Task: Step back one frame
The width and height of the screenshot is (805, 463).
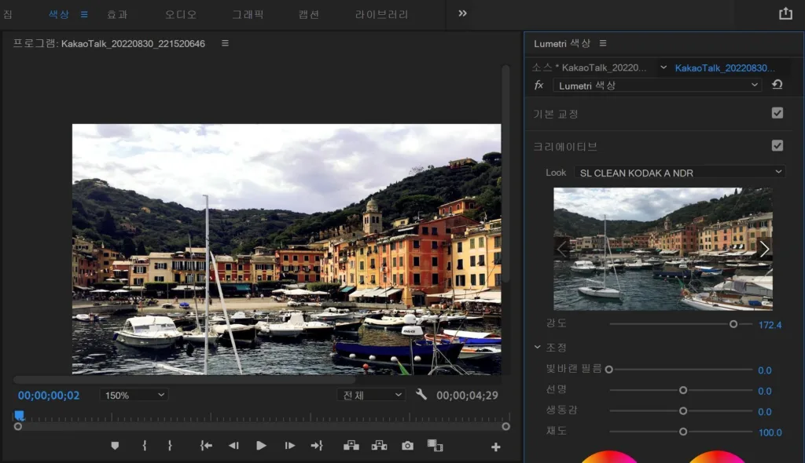Action: [x=233, y=446]
